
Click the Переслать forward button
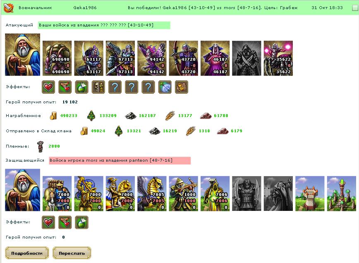[x=72, y=253]
